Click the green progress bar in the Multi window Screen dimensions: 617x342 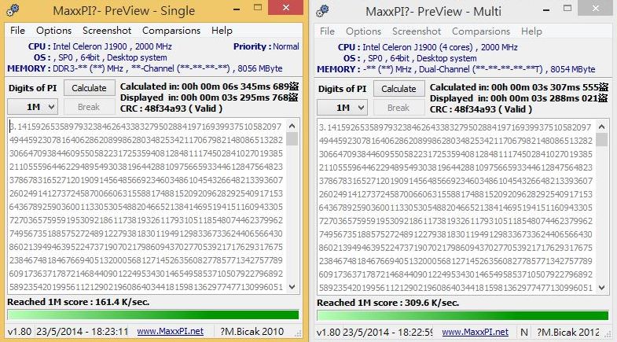(463, 315)
